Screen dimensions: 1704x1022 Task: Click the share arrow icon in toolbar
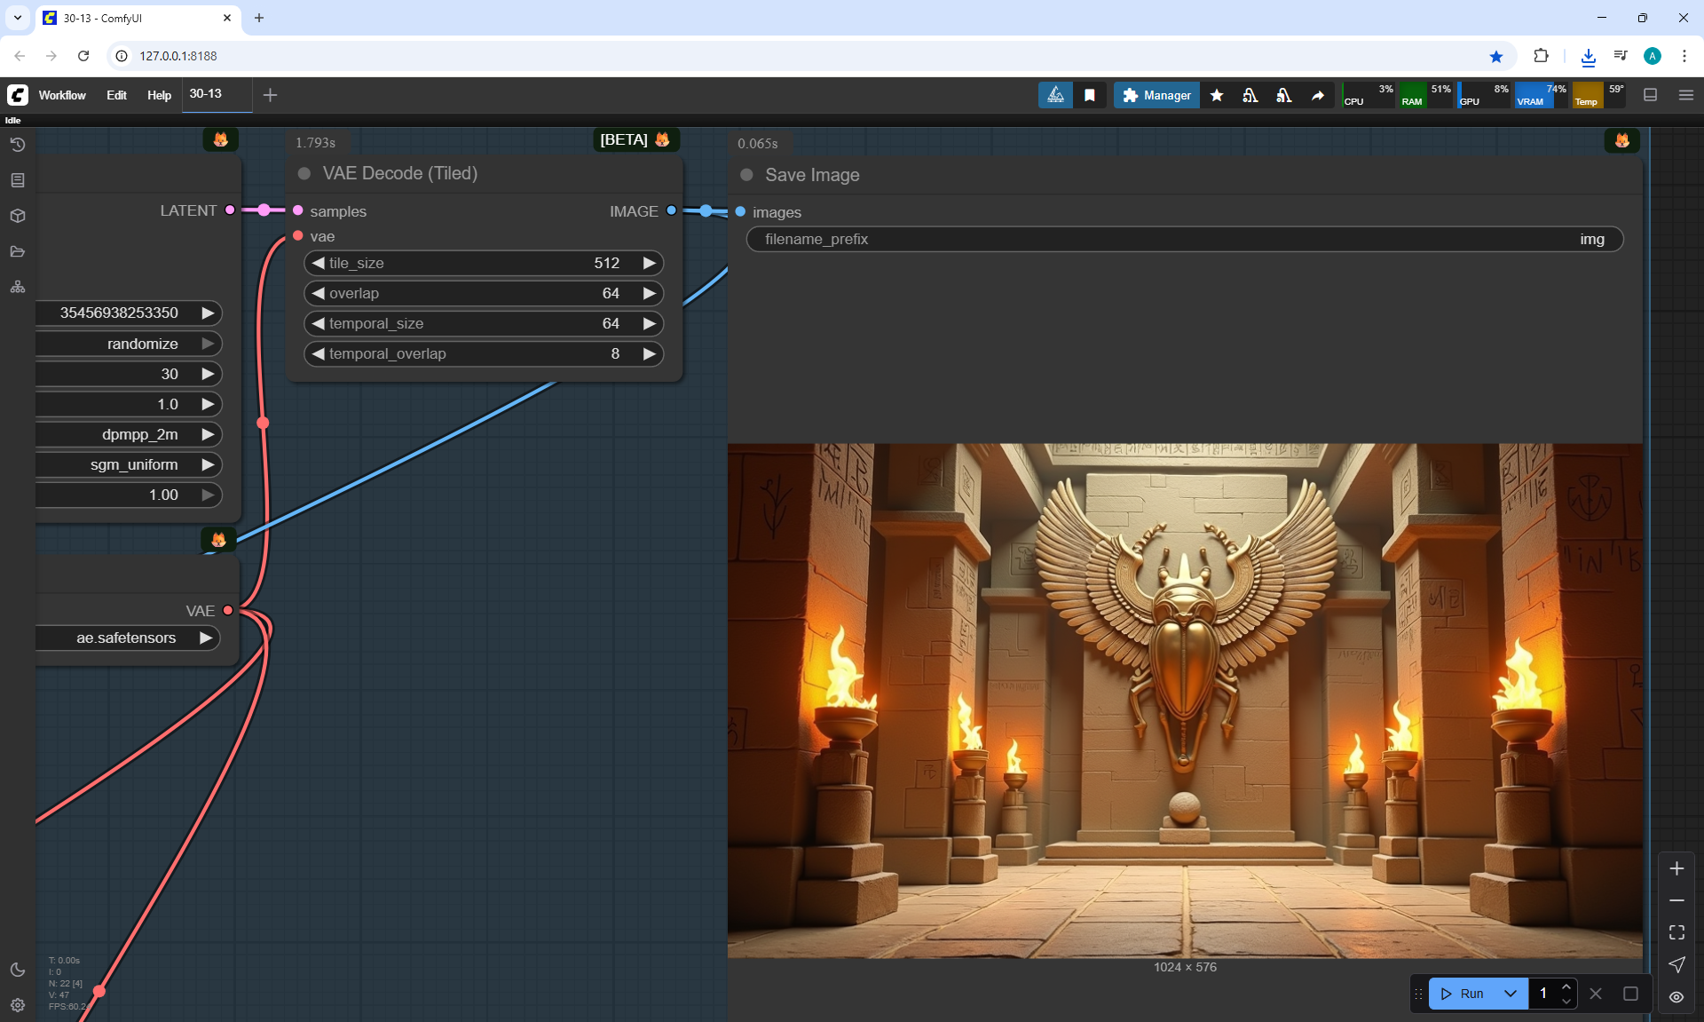click(x=1318, y=95)
